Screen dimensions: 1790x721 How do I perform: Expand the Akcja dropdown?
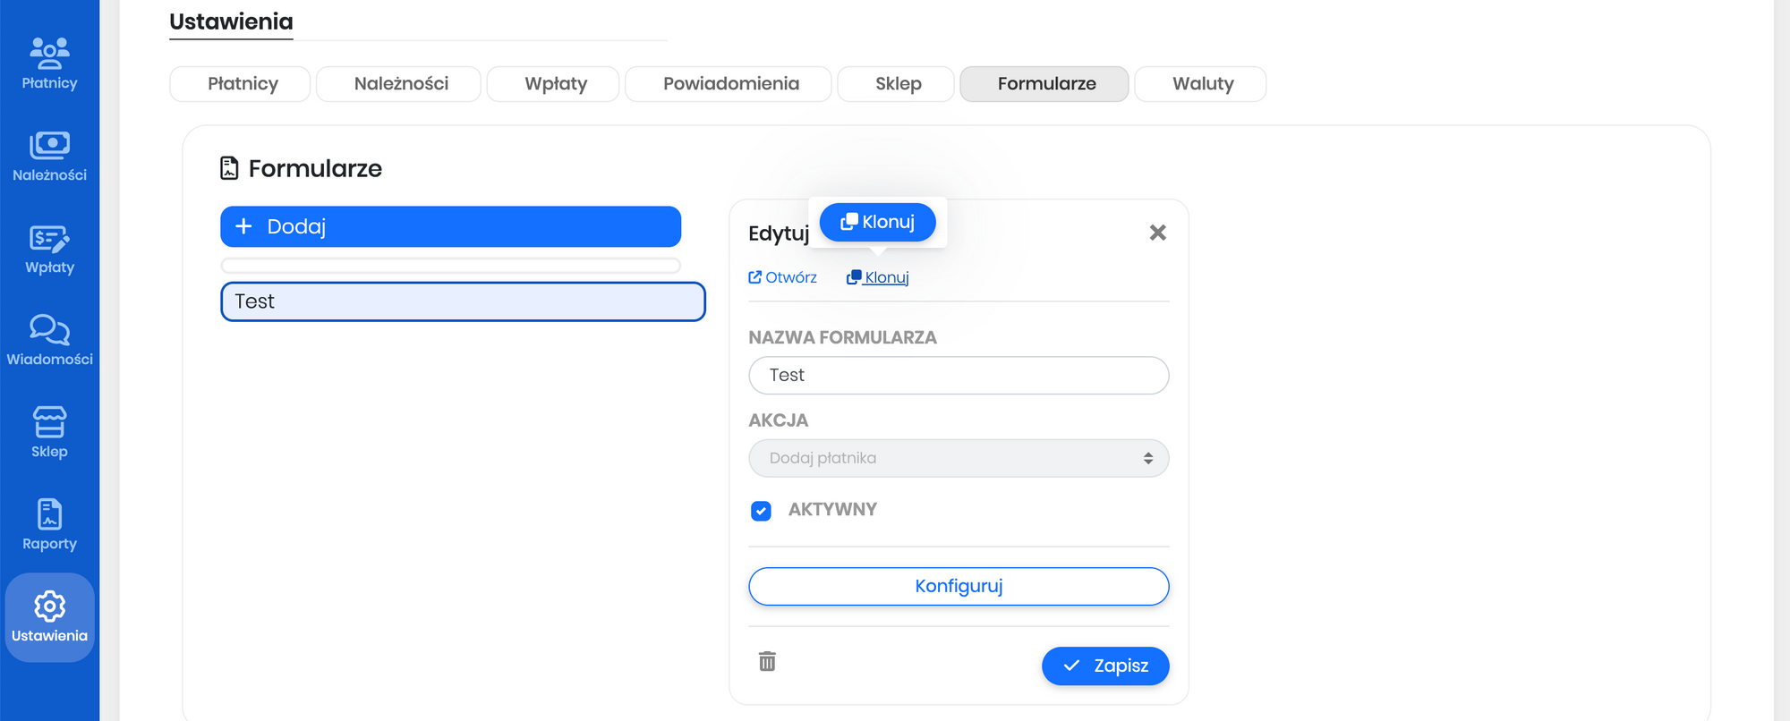click(x=959, y=458)
